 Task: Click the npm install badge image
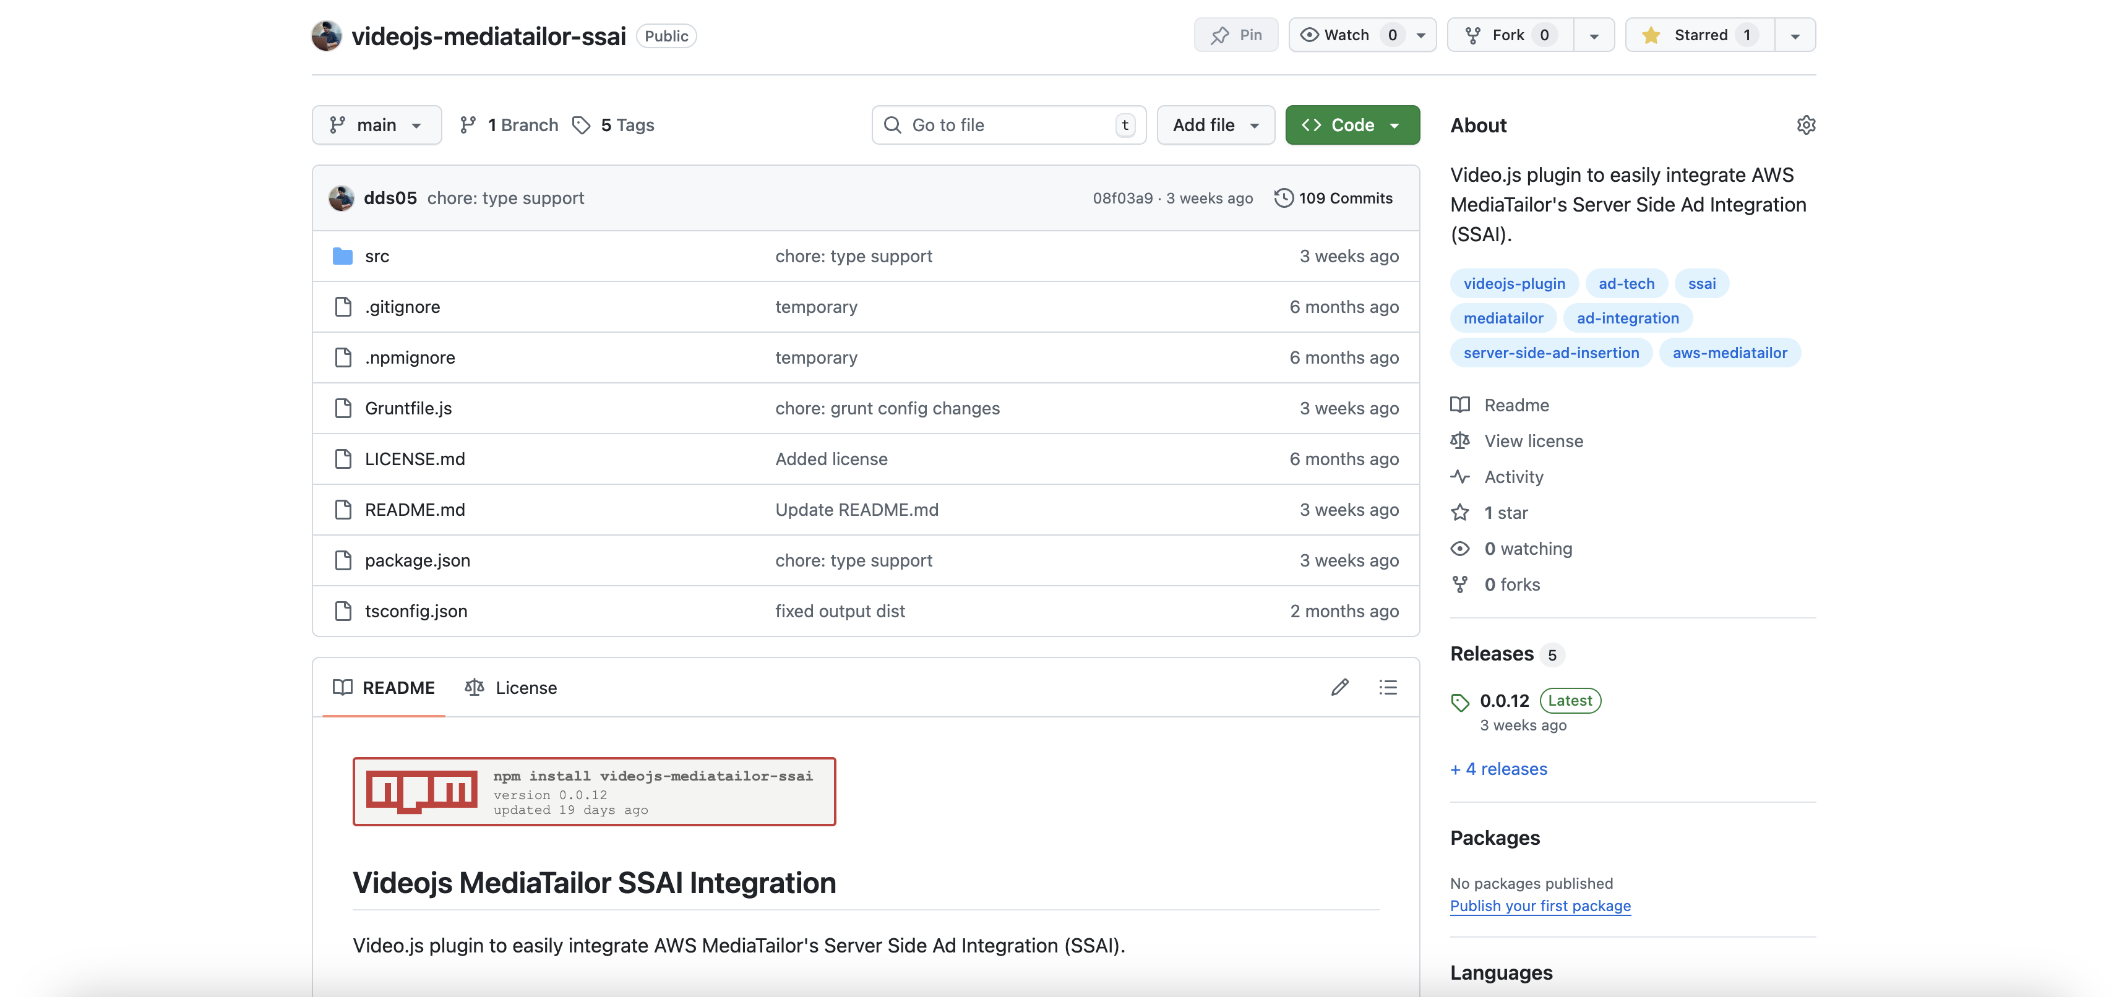[x=594, y=790]
